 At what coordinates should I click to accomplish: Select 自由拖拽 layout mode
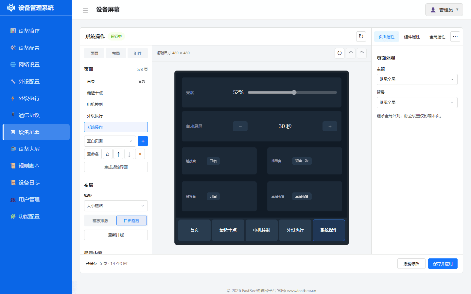[x=132, y=220]
